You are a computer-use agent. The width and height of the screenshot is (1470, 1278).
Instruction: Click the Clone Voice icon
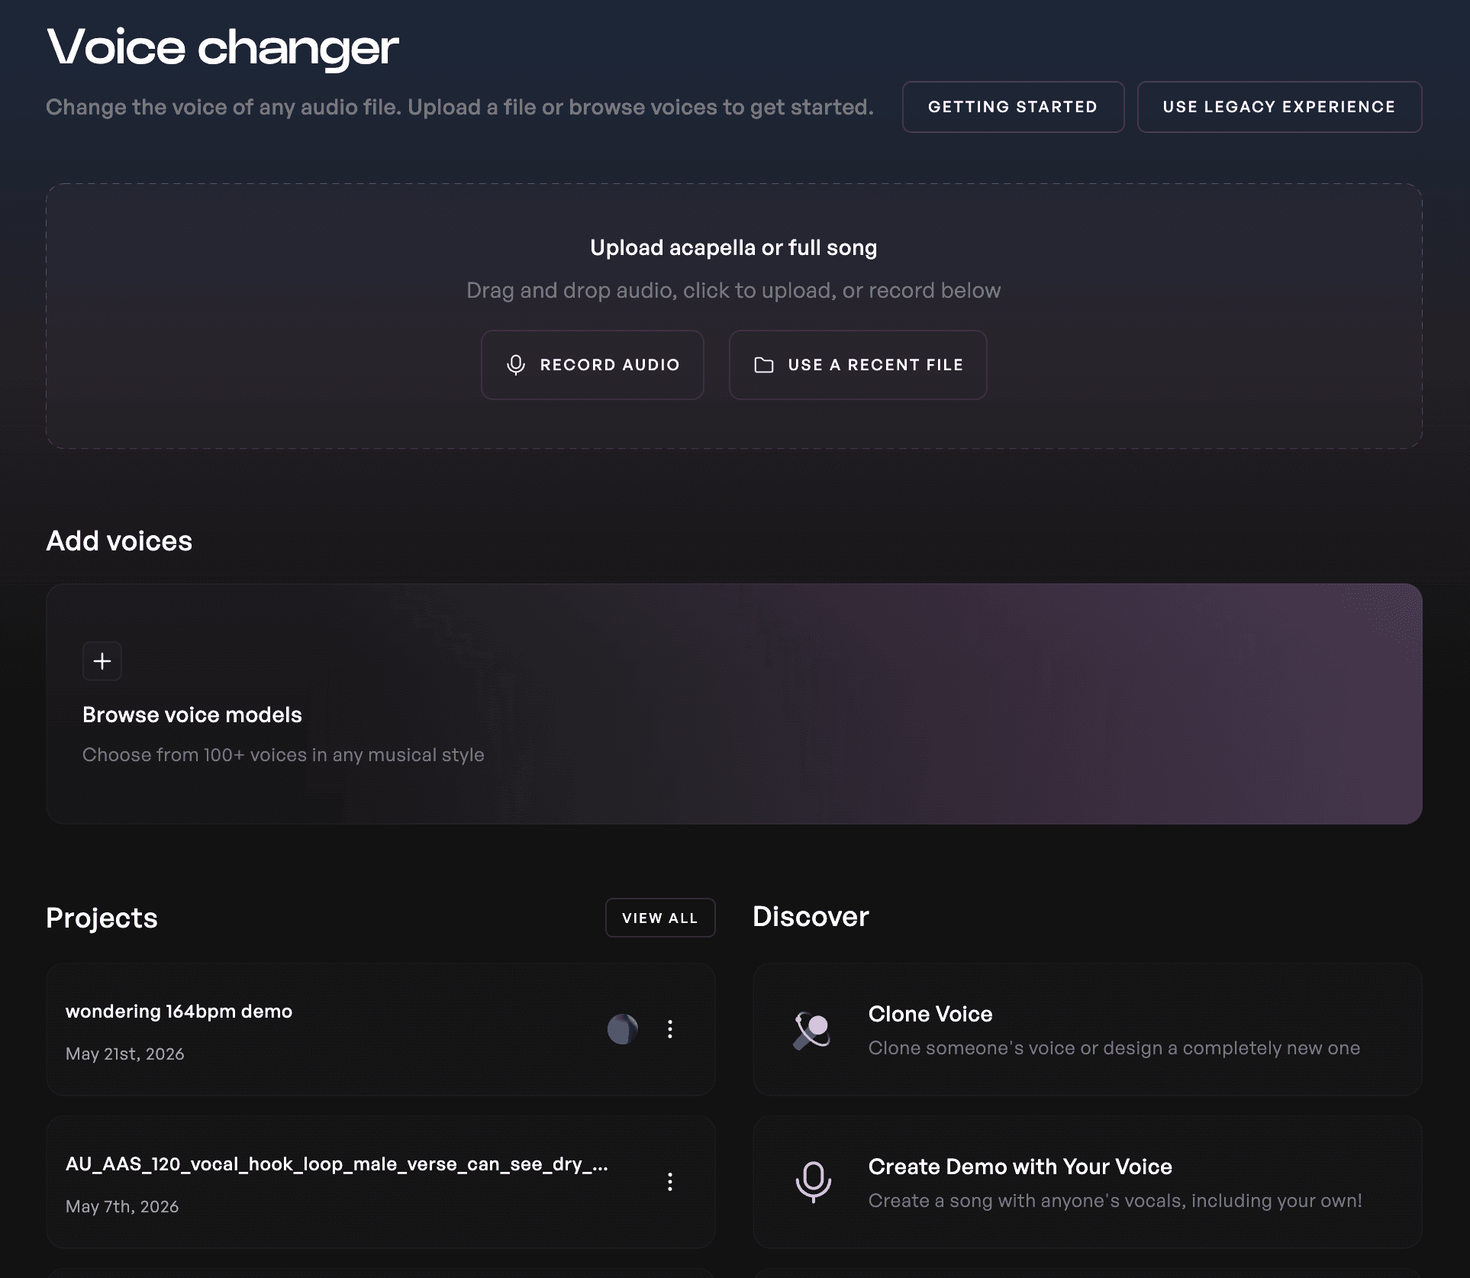point(812,1031)
